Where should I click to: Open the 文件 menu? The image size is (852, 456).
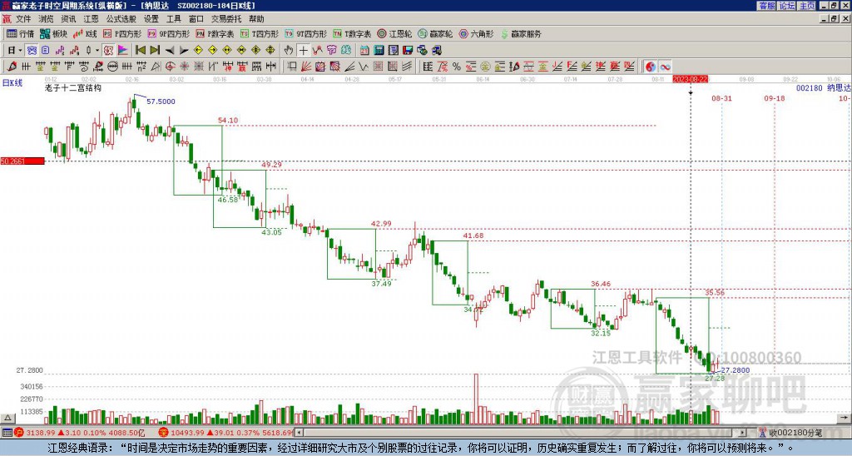coord(23,19)
